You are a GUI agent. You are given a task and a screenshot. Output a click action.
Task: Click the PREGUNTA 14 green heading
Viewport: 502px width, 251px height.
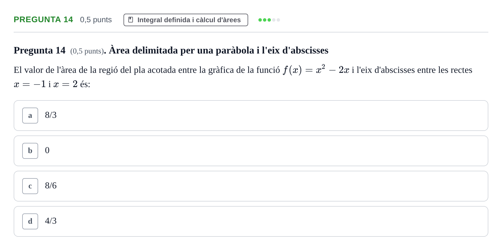[x=43, y=19]
